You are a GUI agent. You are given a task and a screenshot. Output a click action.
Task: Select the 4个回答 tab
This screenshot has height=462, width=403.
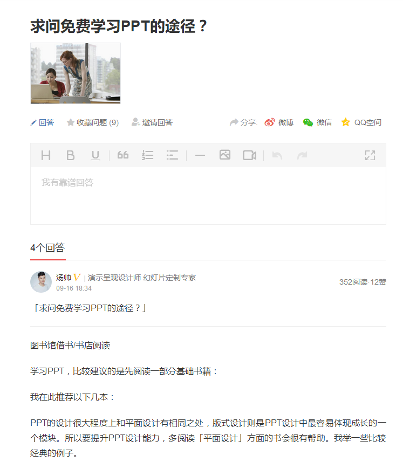(47, 248)
